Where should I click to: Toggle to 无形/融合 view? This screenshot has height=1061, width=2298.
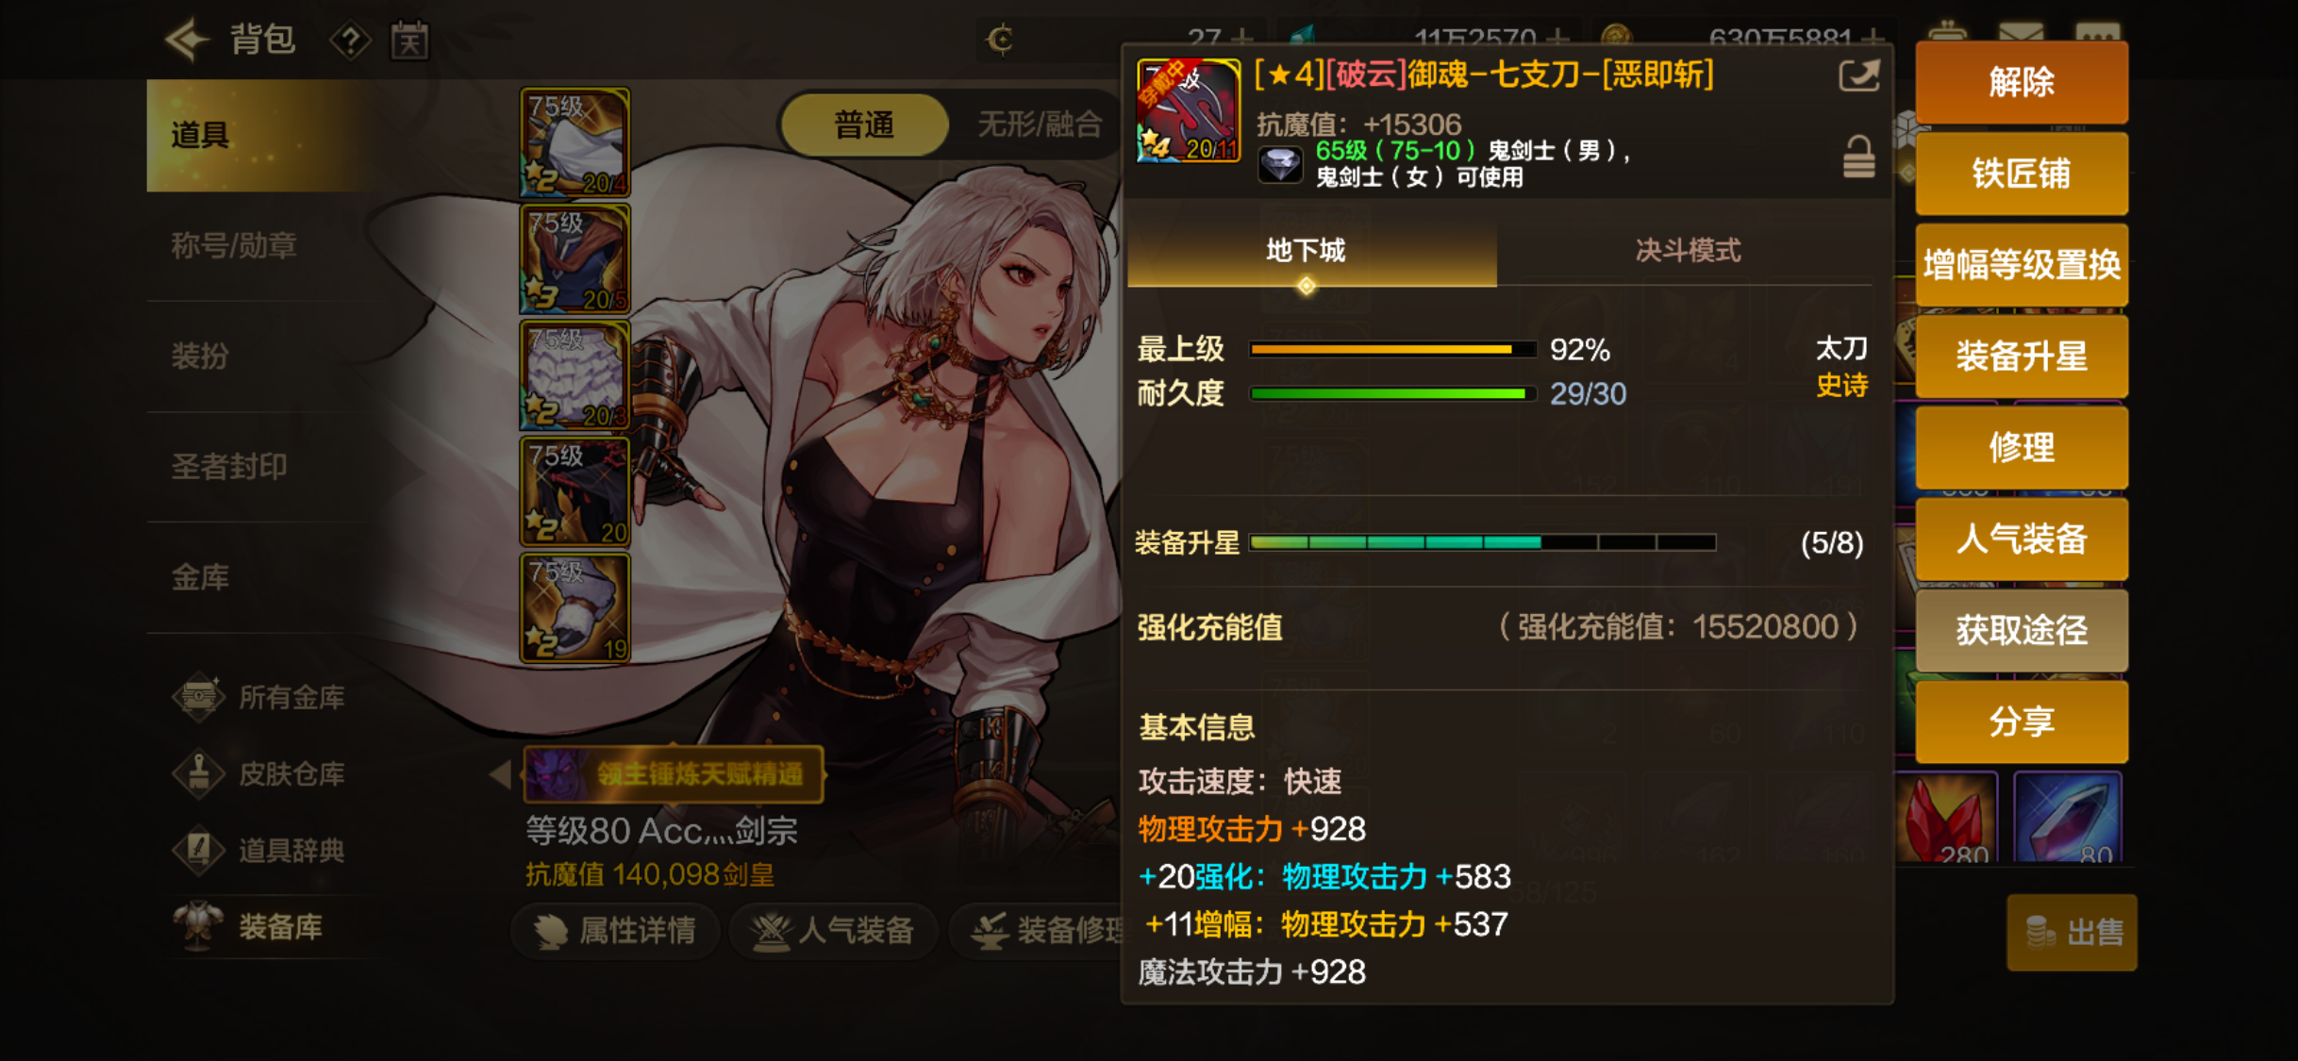pyautogui.click(x=1039, y=124)
